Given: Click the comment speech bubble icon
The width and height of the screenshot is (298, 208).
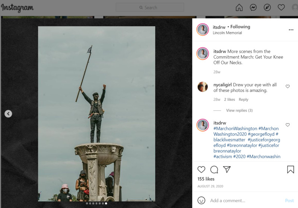Looking at the screenshot, I should click(214, 170).
